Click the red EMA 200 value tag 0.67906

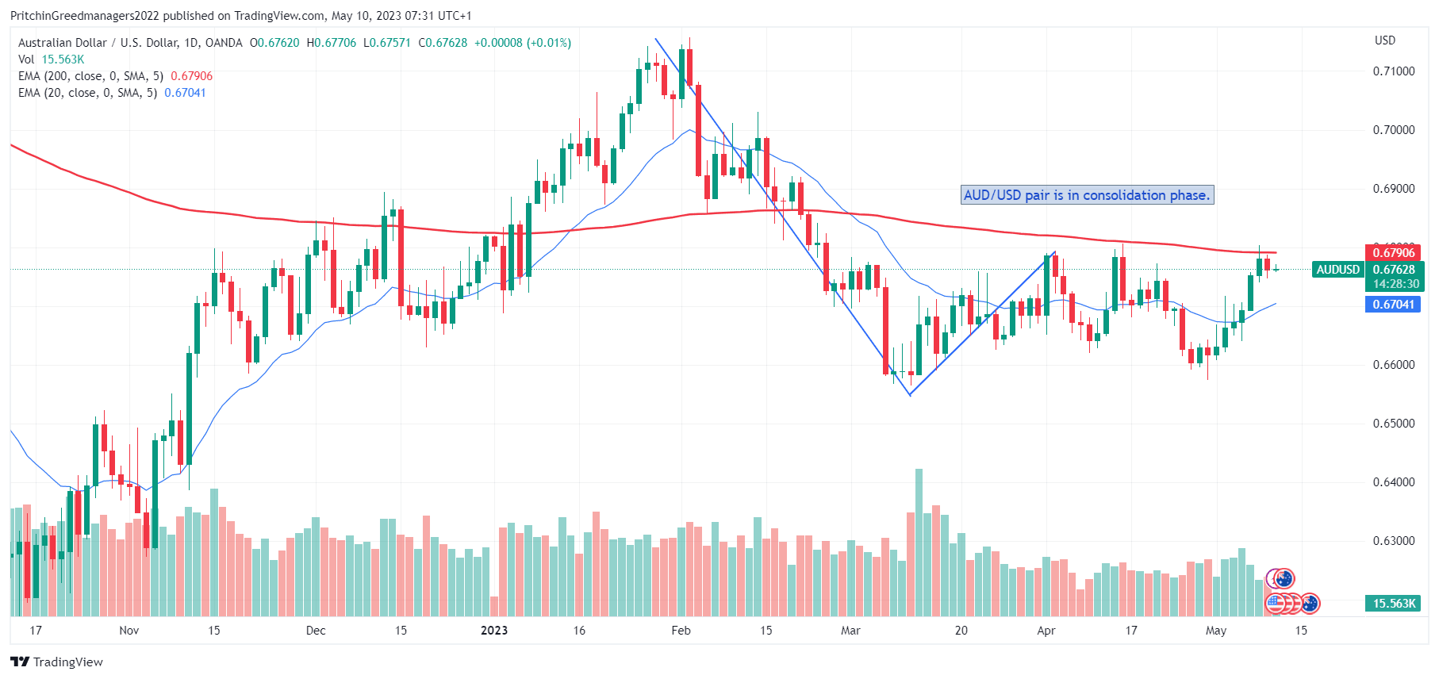pos(1394,253)
